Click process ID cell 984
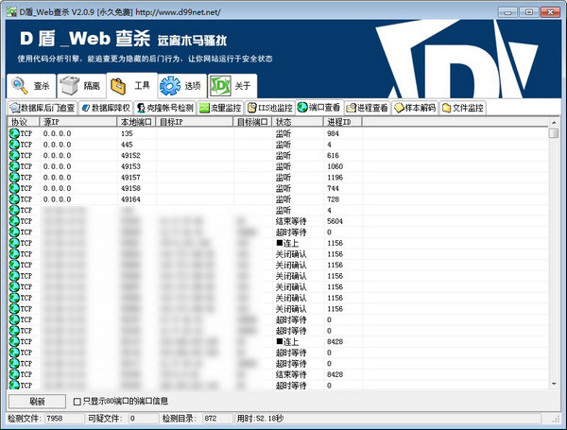The width and height of the screenshot is (567, 430). tap(333, 133)
